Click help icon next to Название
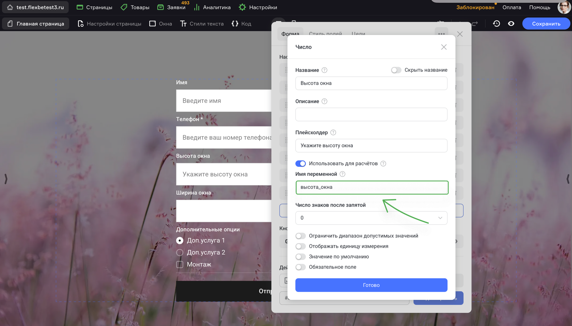572x326 pixels. tap(324, 70)
